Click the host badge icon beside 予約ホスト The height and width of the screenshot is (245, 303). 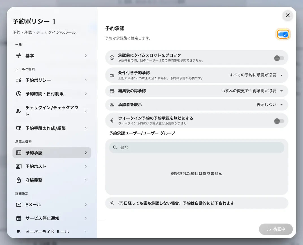[x=19, y=166]
